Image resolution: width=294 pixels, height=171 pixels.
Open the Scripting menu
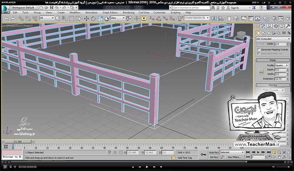point(175,12)
